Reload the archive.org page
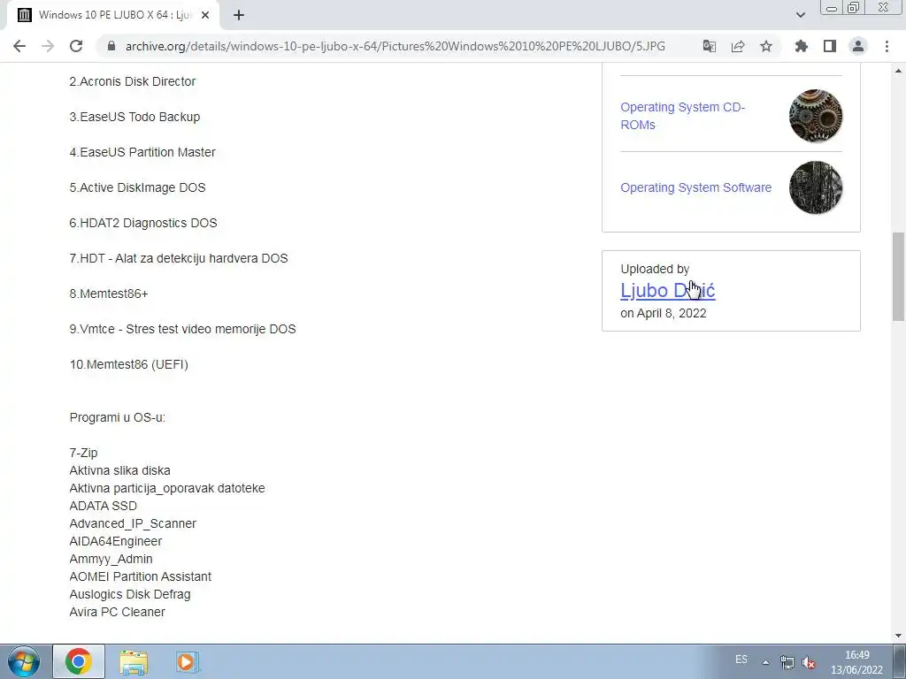 coord(76,46)
